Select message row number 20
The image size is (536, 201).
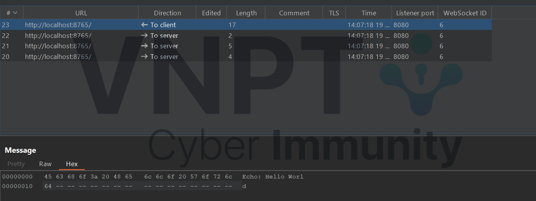pyautogui.click(x=246, y=57)
